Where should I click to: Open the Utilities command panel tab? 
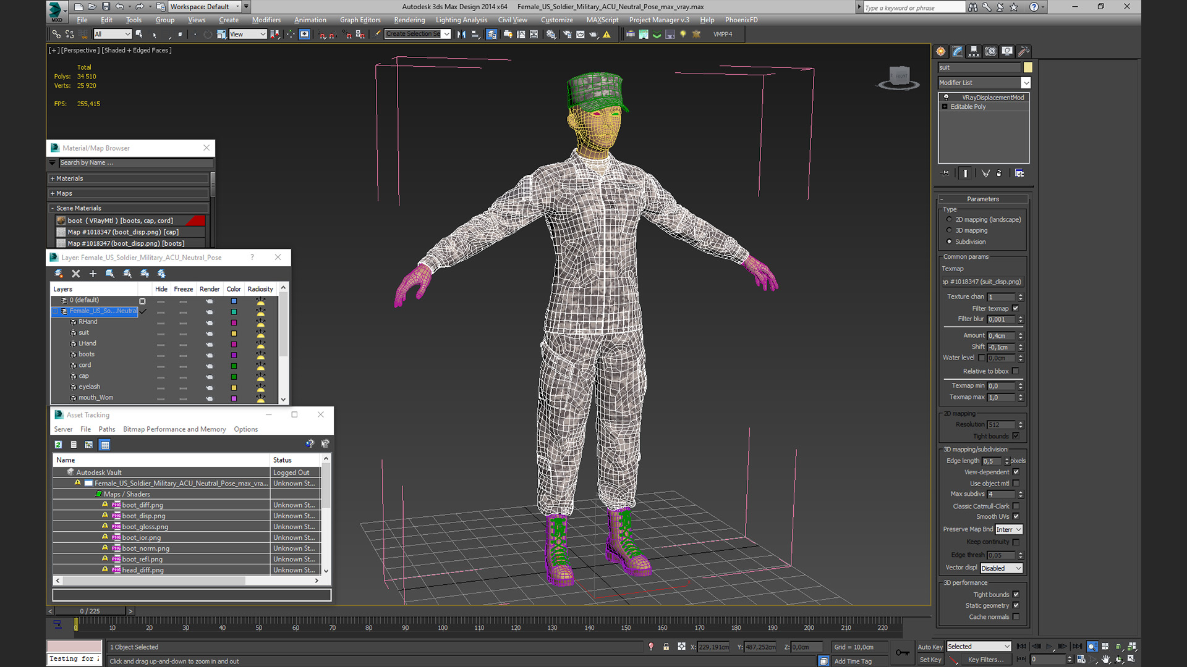point(1024,51)
